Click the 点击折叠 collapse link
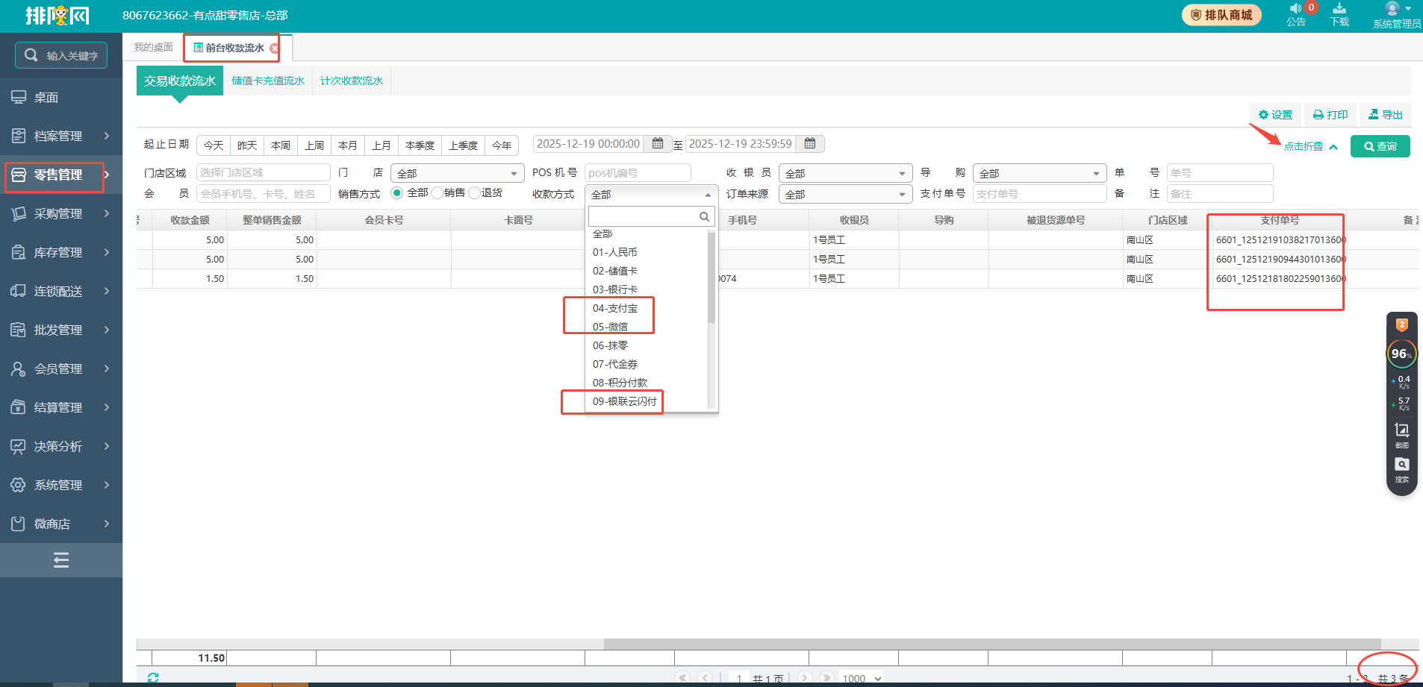The width and height of the screenshot is (1423, 687). (1311, 146)
